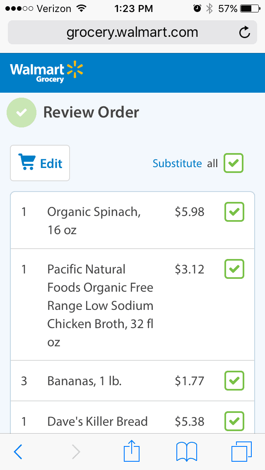The width and height of the screenshot is (265, 470).
Task: Show open tabs via tabs icon
Action: [241, 451]
